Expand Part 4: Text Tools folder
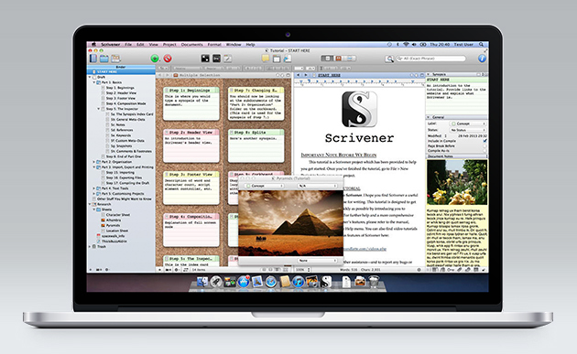Image resolution: width=577 pixels, height=354 pixels. coord(94,188)
